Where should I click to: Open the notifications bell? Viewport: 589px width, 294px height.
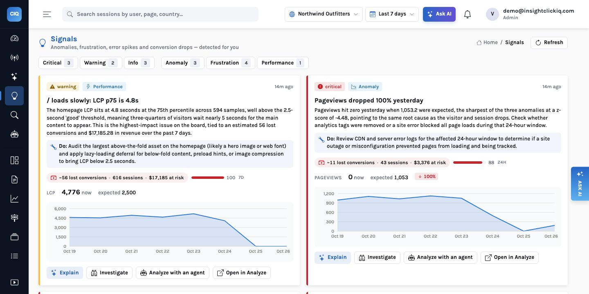(468, 14)
